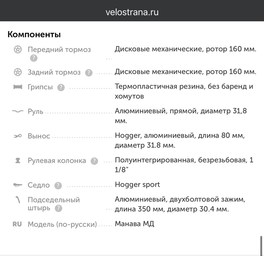Click the saddle icon next to Седло
The height and width of the screenshot is (256, 264).
point(17,185)
